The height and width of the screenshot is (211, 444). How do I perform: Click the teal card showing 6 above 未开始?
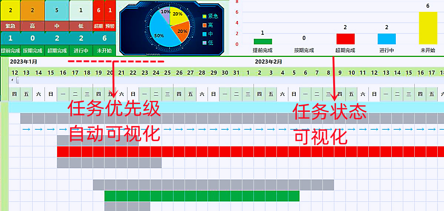pos(104,38)
